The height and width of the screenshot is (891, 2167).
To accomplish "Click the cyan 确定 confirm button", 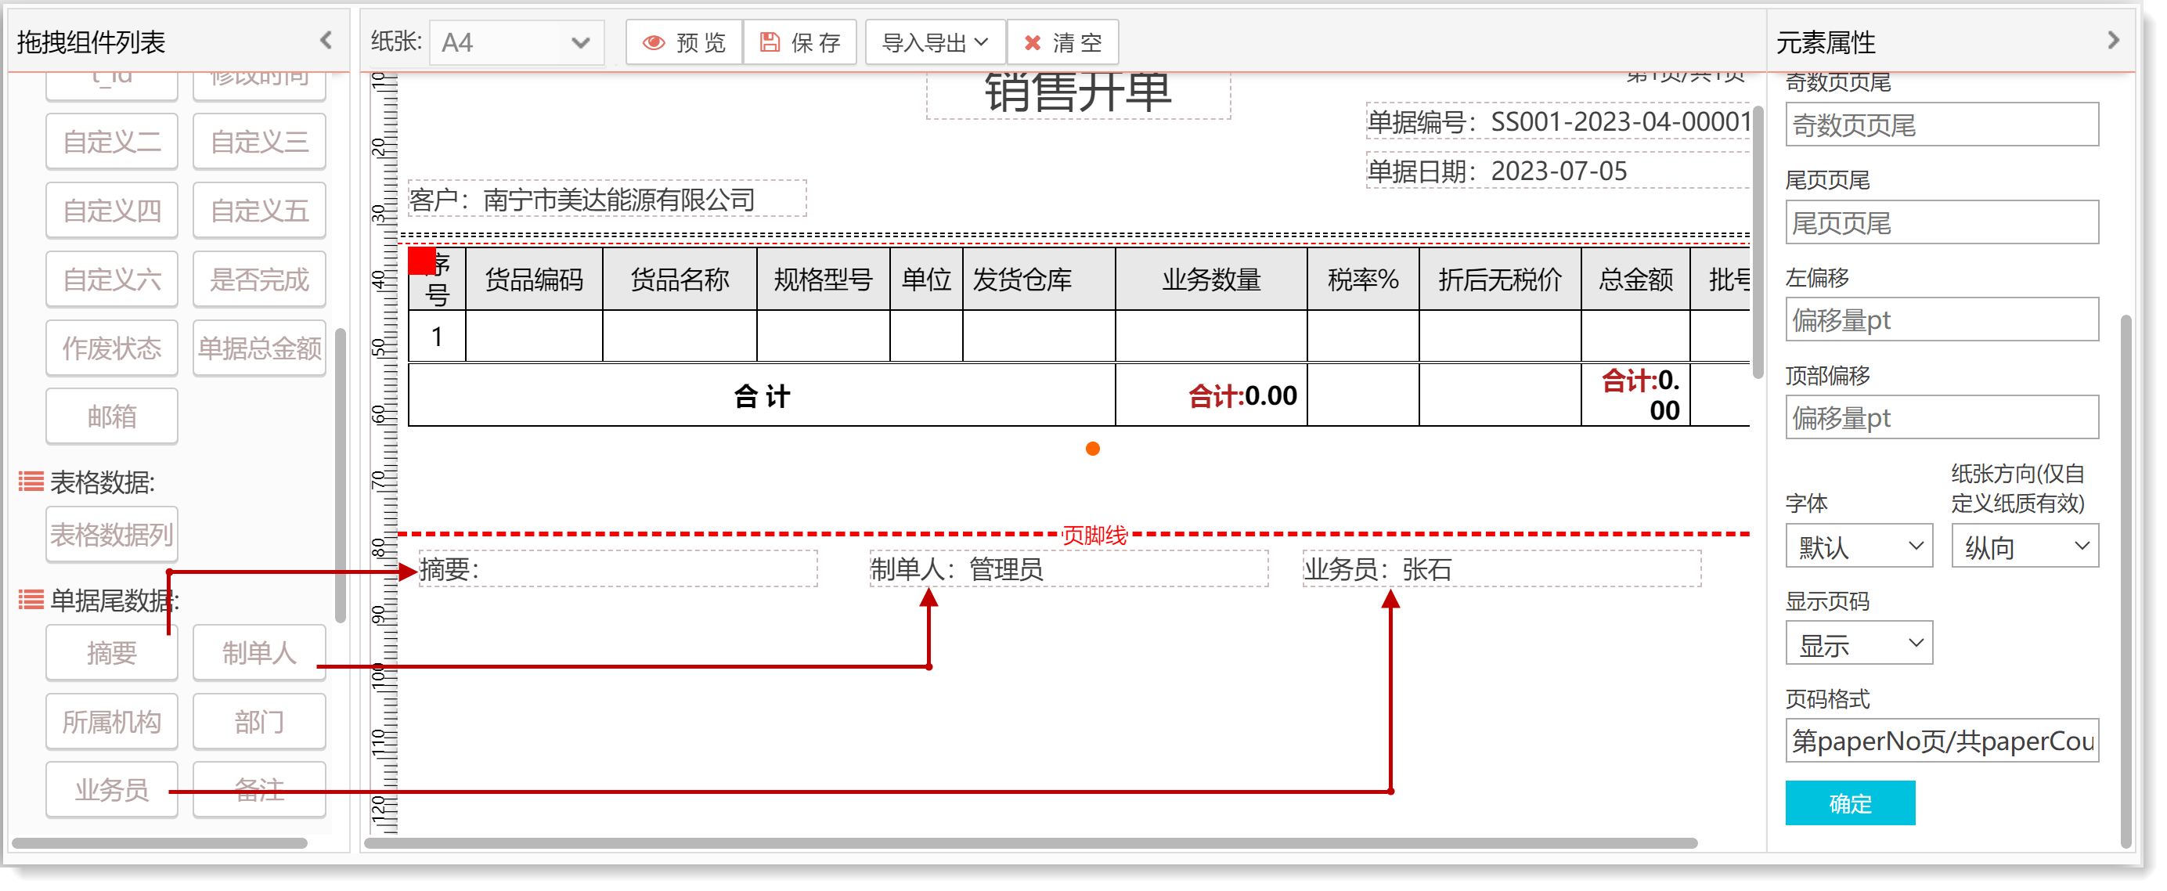I will tap(1849, 803).
